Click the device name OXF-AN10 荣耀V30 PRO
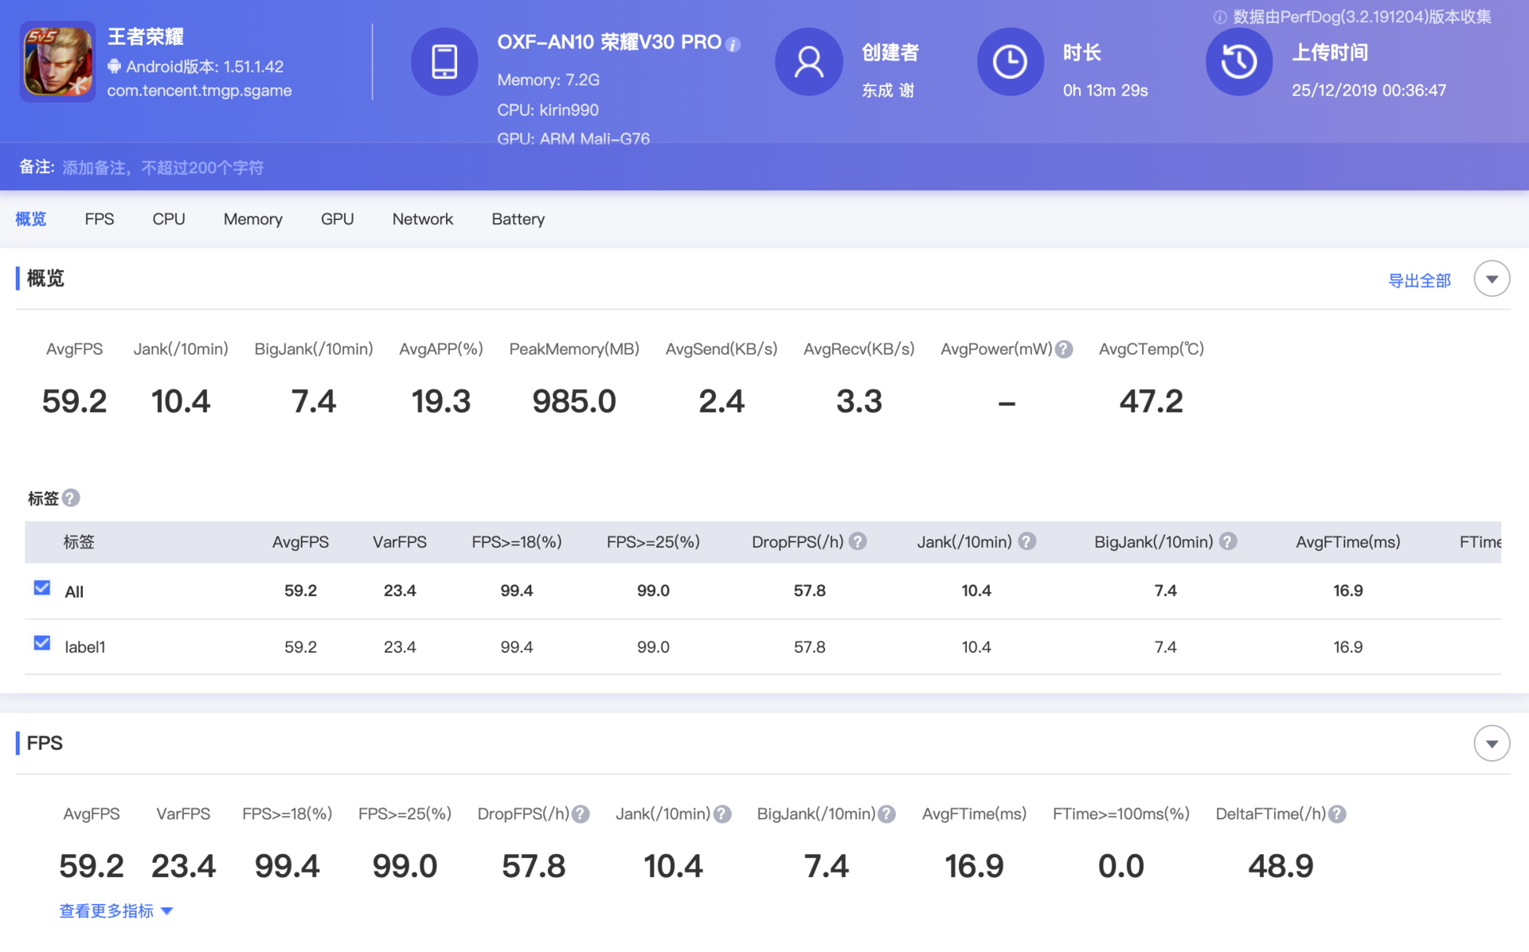The width and height of the screenshot is (1529, 952). tap(609, 42)
